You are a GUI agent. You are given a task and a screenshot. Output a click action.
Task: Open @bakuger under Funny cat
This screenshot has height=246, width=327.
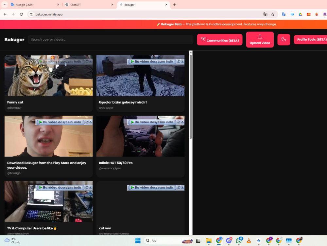tap(14, 108)
